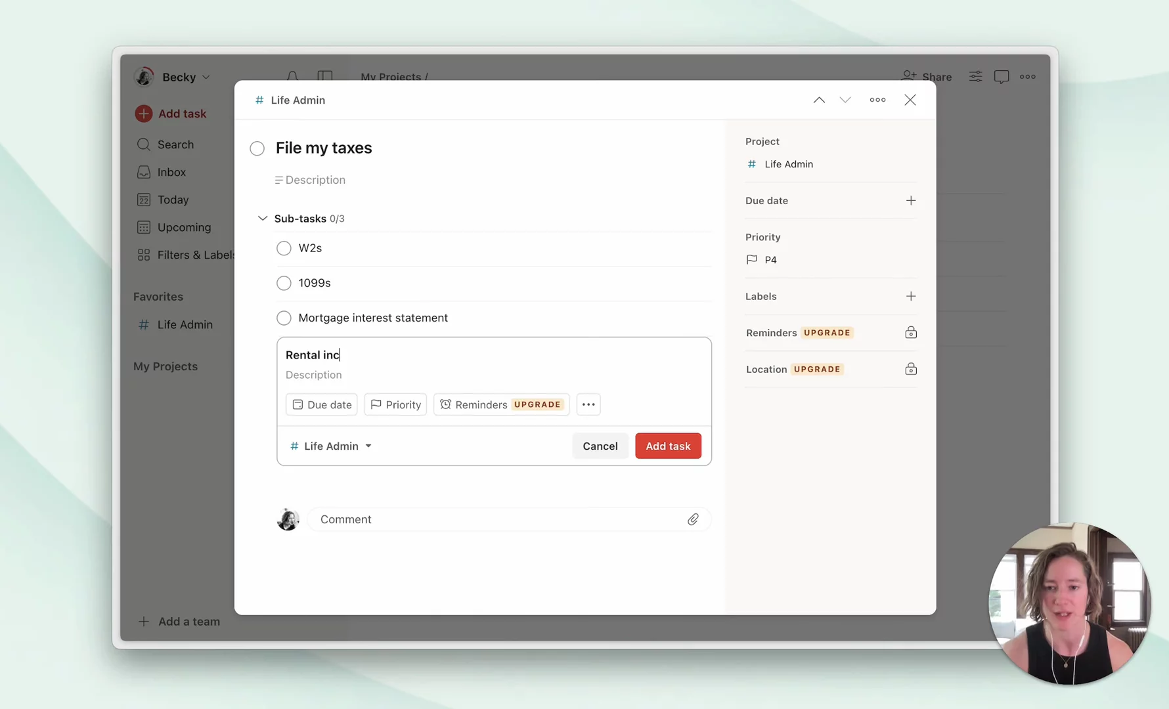The image size is (1169, 709).
Task: Add a label using the Labels plus icon
Action: coord(910,297)
